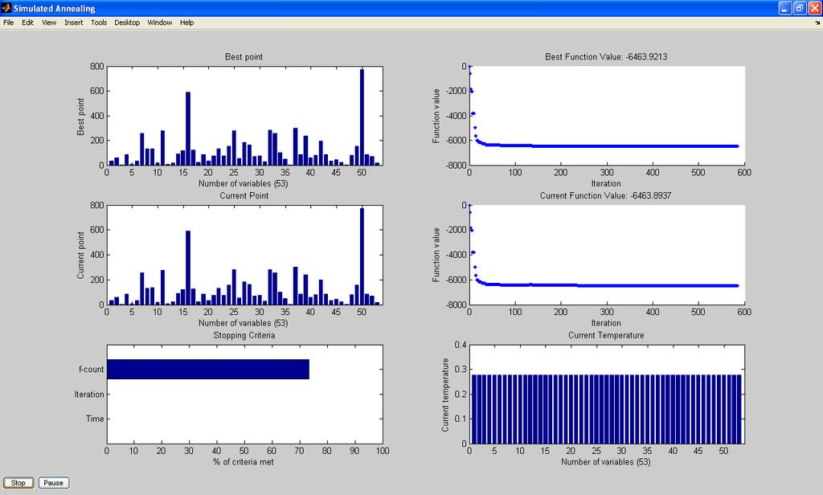Pause the simulated annealing run
This screenshot has width=823, height=495.
(54, 483)
